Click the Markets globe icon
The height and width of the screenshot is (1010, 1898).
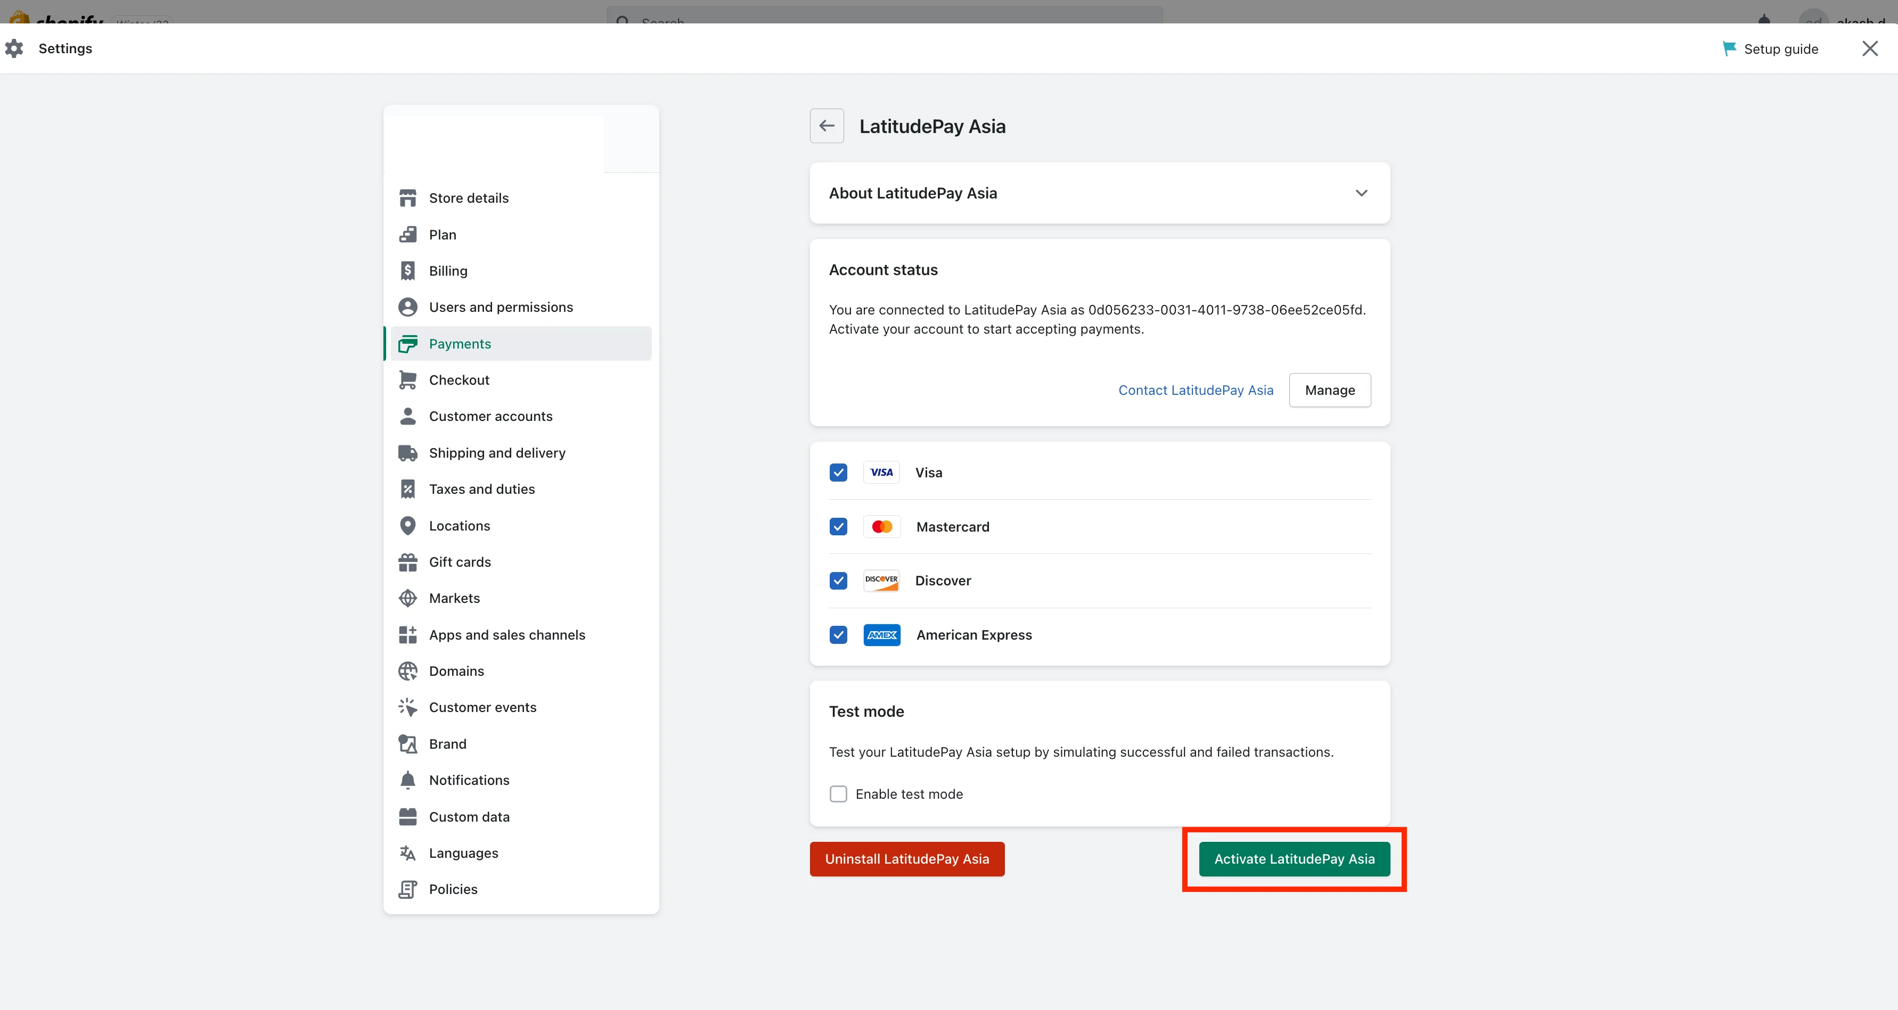click(407, 599)
